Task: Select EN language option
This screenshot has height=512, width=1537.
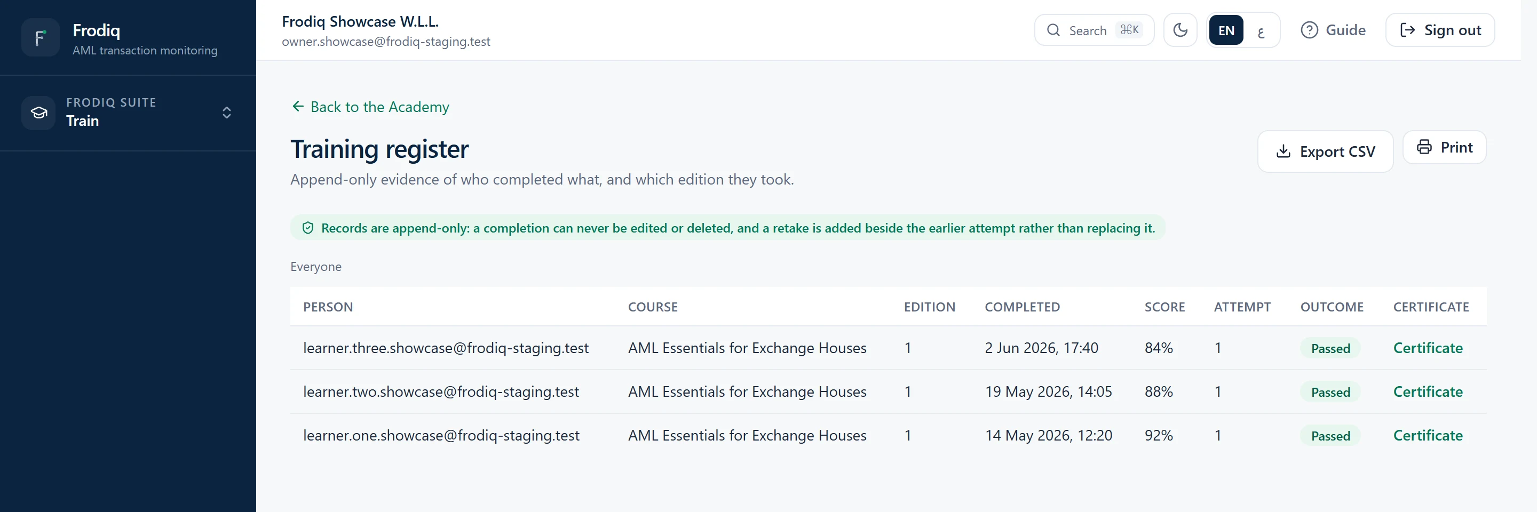Action: (x=1226, y=30)
